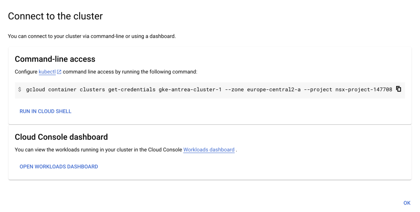
Task: Click the dollar prompt symbol in command box
Action: point(20,89)
